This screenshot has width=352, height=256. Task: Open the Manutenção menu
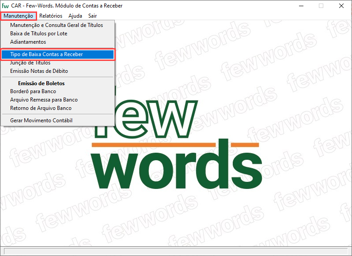18,16
